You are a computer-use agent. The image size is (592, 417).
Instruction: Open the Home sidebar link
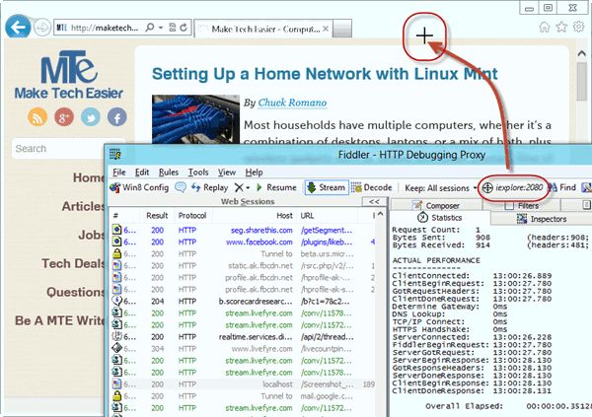[x=89, y=177]
